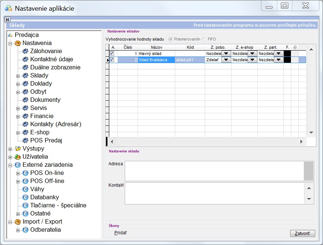Viewport: 323px width, 245px height.
Task: Click the gear icon beside Zálohovanie
Action: 25,51
